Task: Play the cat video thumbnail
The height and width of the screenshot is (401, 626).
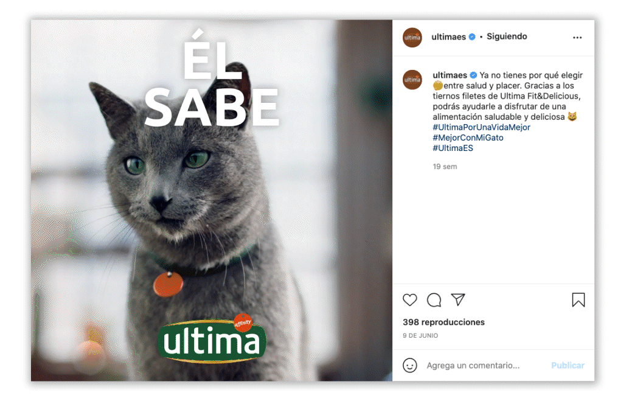Action: point(212,201)
